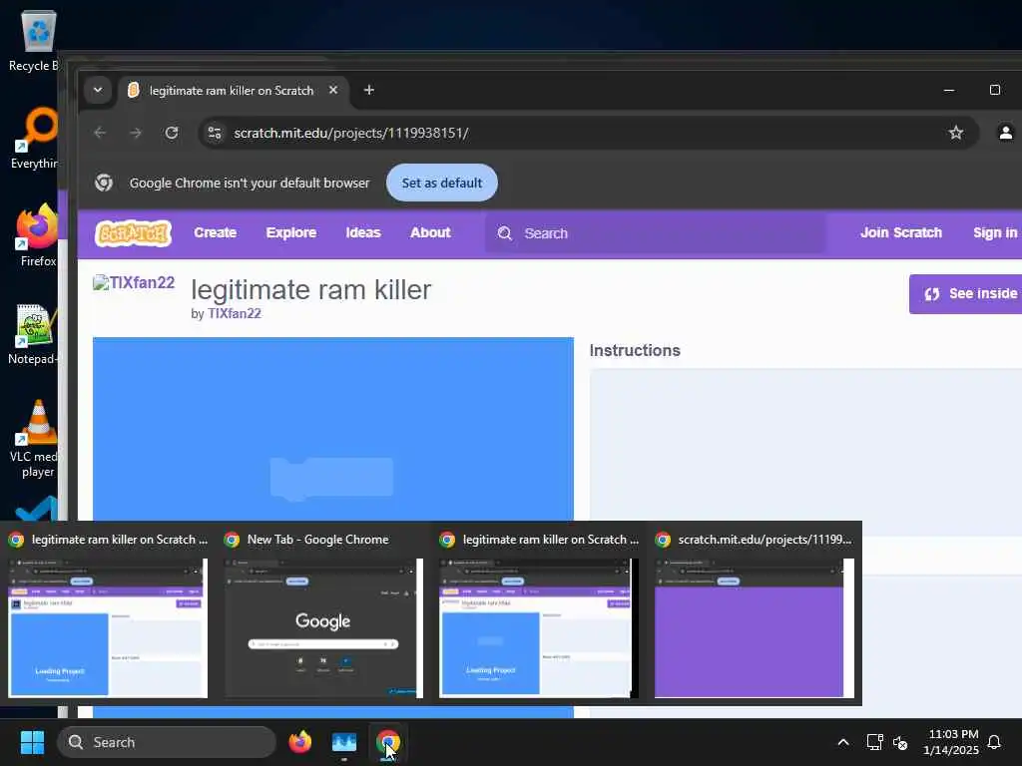Image resolution: width=1022 pixels, height=766 pixels.
Task: Open the Ideas menu item on Scratch
Action: (x=363, y=233)
